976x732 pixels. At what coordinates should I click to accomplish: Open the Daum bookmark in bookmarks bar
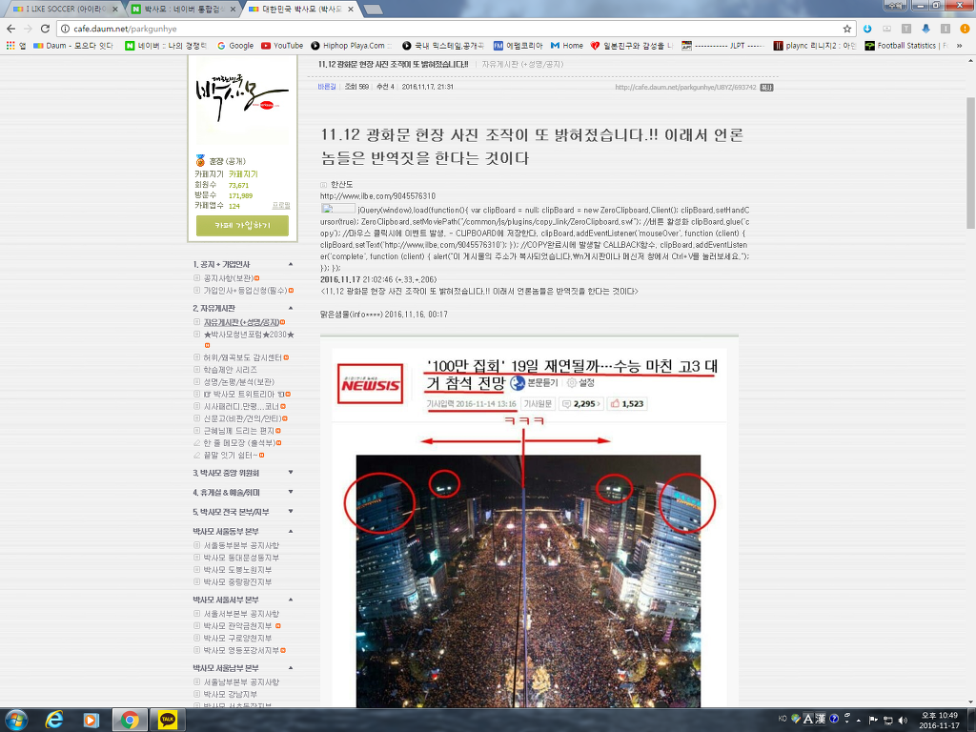point(73,46)
